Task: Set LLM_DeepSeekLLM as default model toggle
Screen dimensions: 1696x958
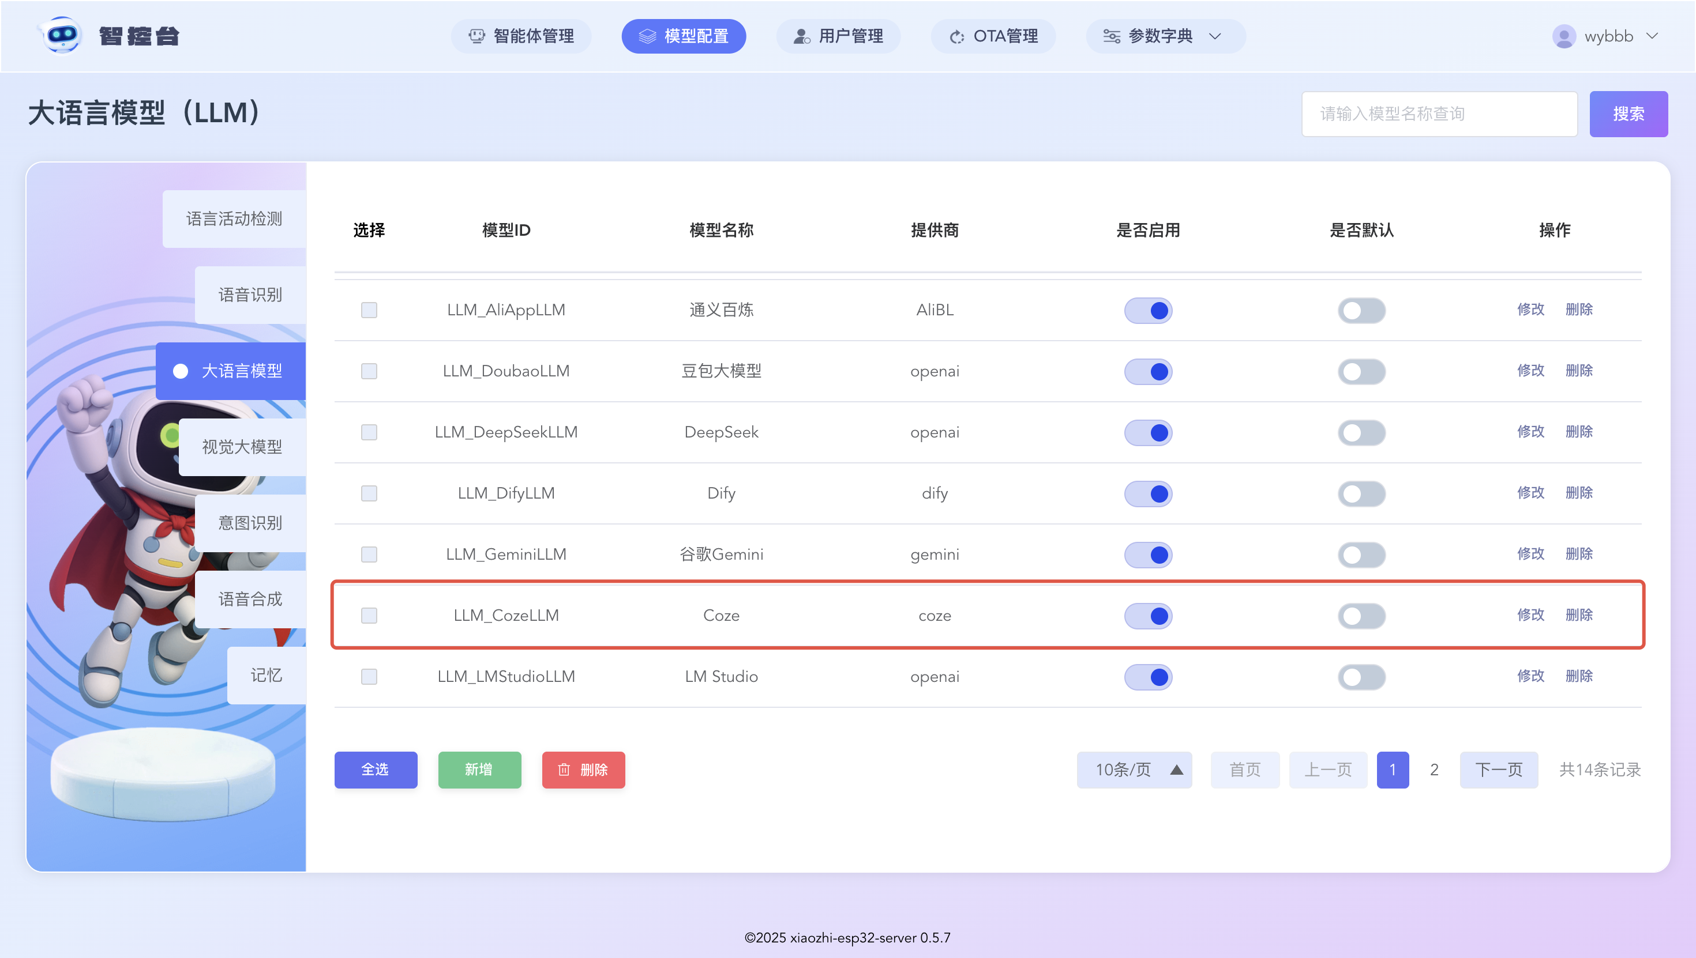Action: (1361, 432)
